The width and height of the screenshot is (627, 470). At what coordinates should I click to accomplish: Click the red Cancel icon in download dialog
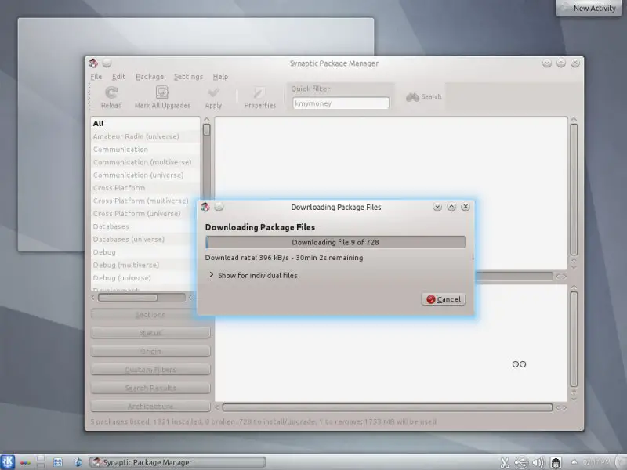point(430,299)
